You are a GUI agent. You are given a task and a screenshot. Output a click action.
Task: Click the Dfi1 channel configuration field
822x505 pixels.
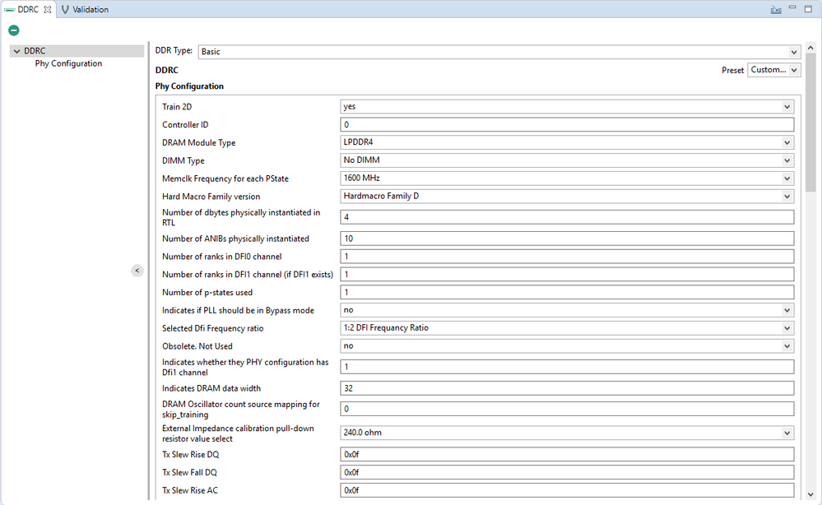tap(567, 367)
